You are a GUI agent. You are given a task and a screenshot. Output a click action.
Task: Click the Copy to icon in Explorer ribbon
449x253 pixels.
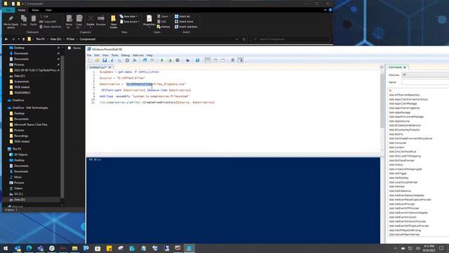coord(79,22)
